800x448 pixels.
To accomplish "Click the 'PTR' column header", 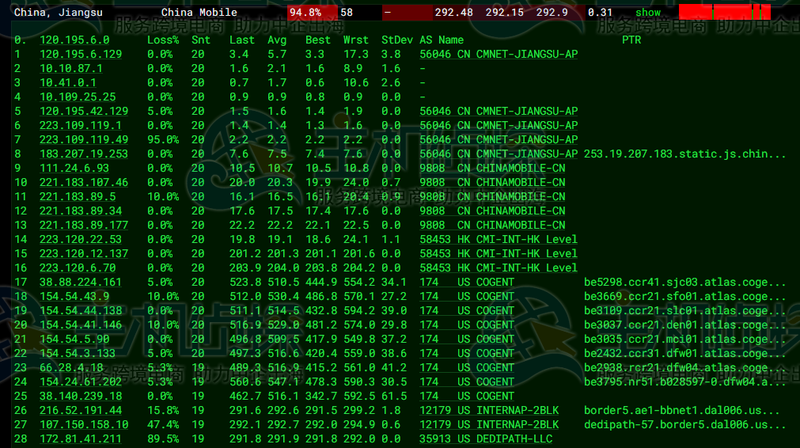I will tap(631, 40).
